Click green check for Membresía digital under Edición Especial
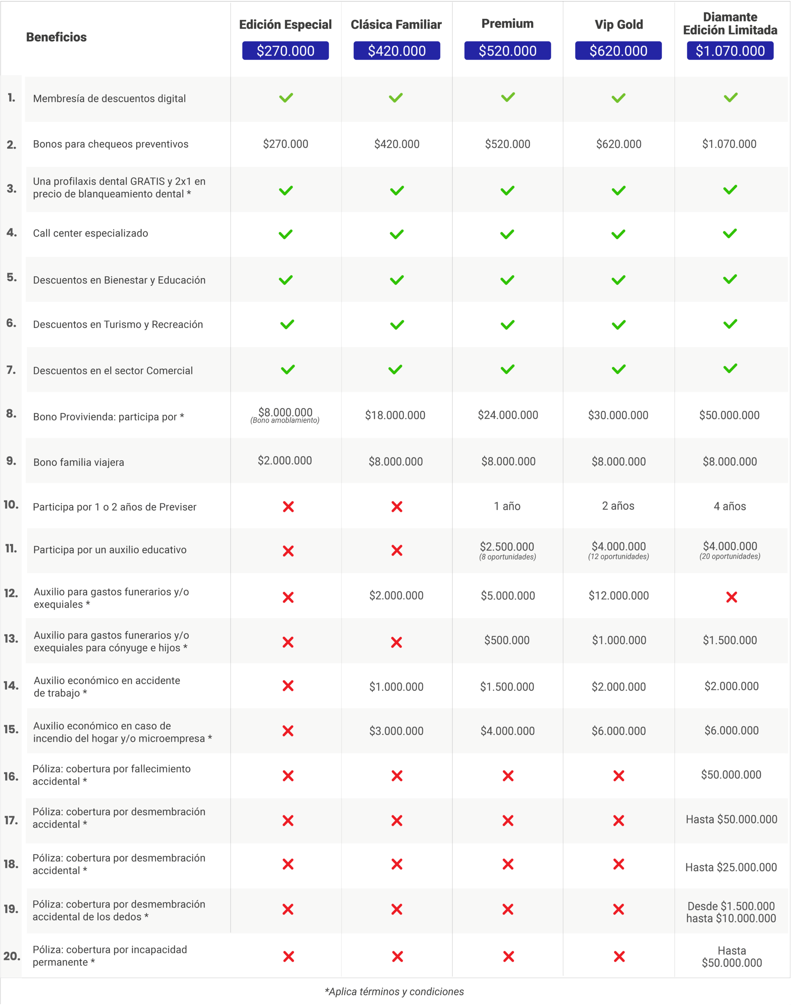Image resolution: width=792 pixels, height=1008 pixels. point(286,98)
